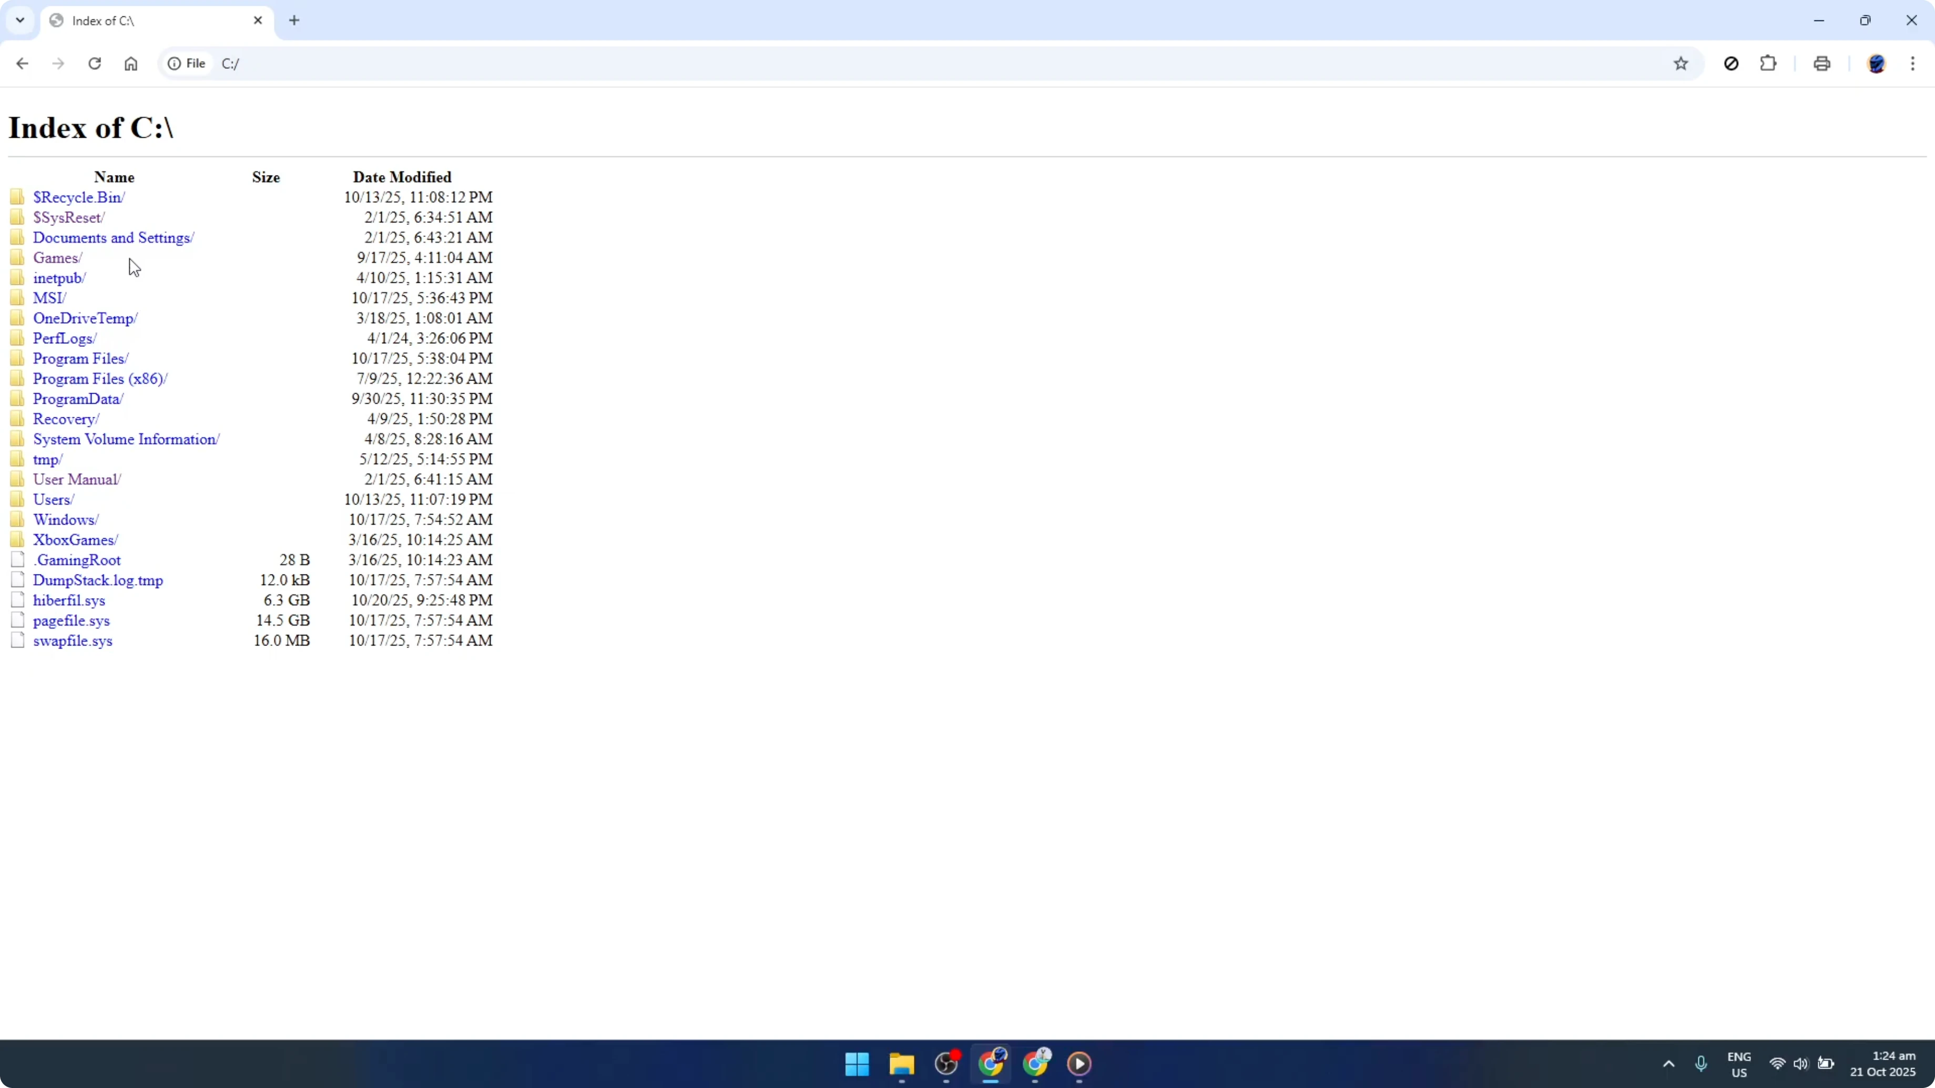Reload the current page
Screen dimensions: 1935x1088
(x=95, y=64)
